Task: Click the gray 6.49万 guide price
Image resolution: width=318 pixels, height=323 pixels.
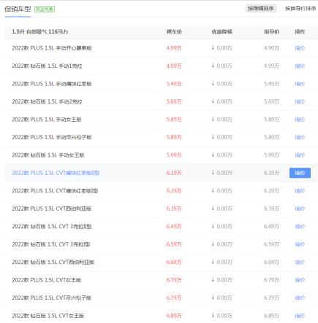Action: pyautogui.click(x=272, y=227)
